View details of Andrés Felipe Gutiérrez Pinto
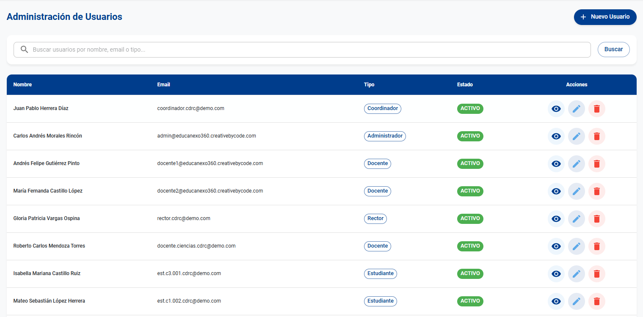 pos(556,164)
